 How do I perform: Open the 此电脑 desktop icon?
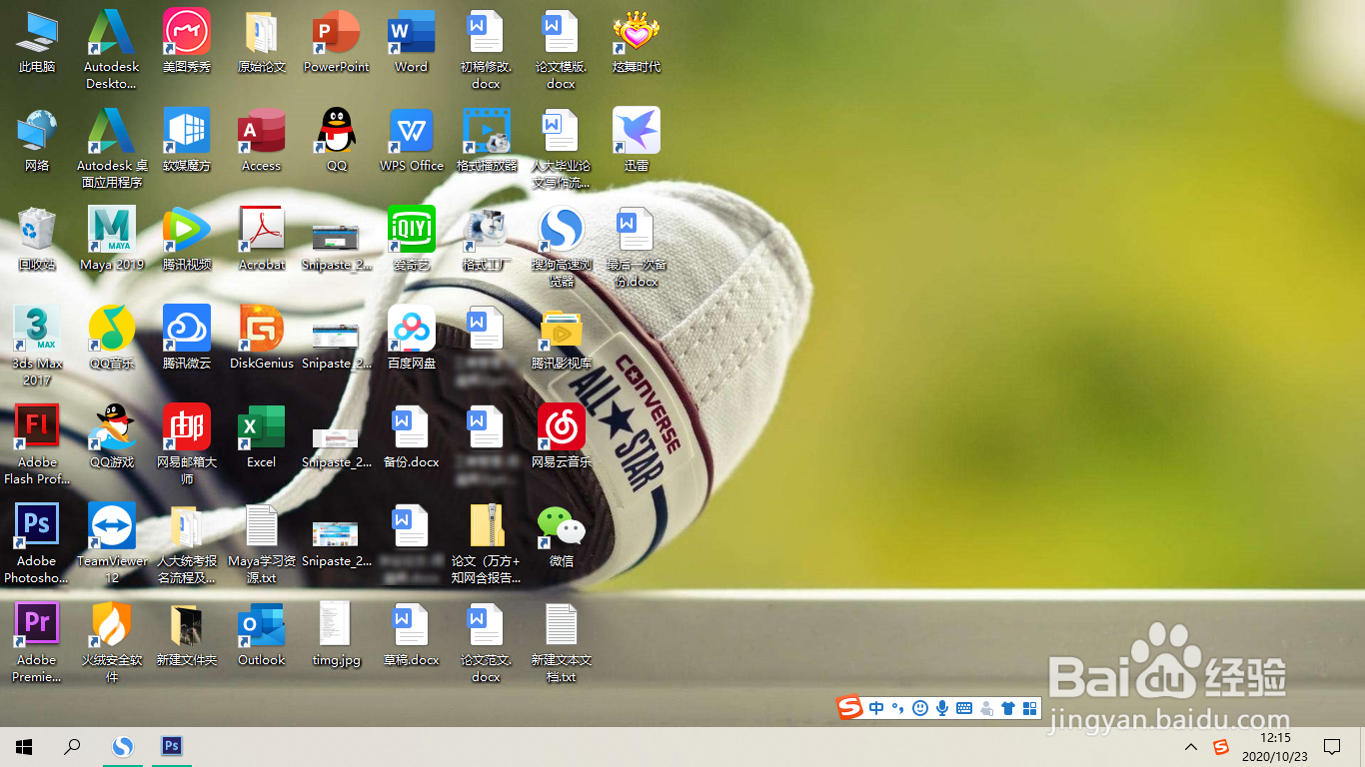click(x=37, y=42)
